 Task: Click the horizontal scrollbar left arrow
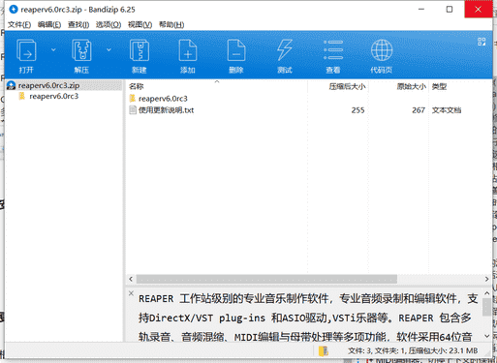[131, 279]
